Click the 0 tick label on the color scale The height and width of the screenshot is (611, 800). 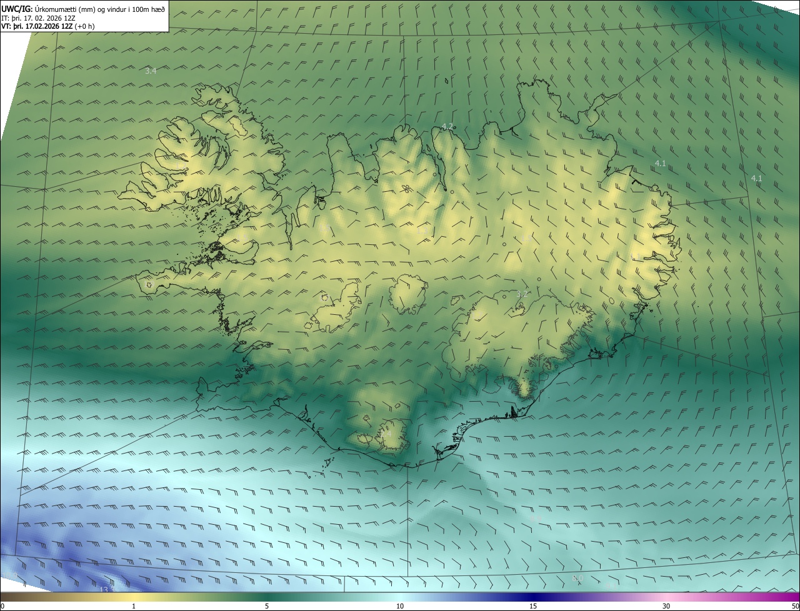[2, 606]
